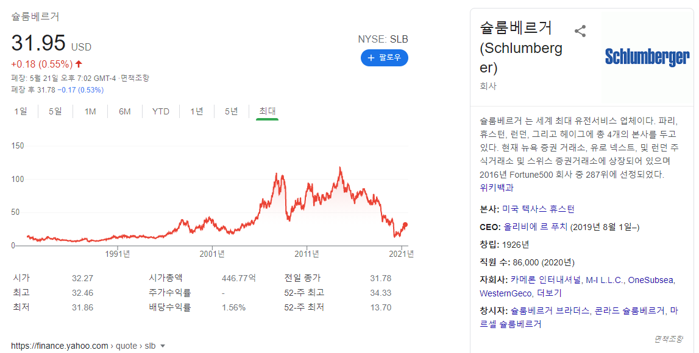Click the share icon beside the company name
699x353 pixels.
580,30
